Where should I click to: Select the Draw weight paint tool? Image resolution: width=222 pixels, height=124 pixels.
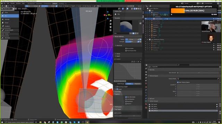pos(10,12)
